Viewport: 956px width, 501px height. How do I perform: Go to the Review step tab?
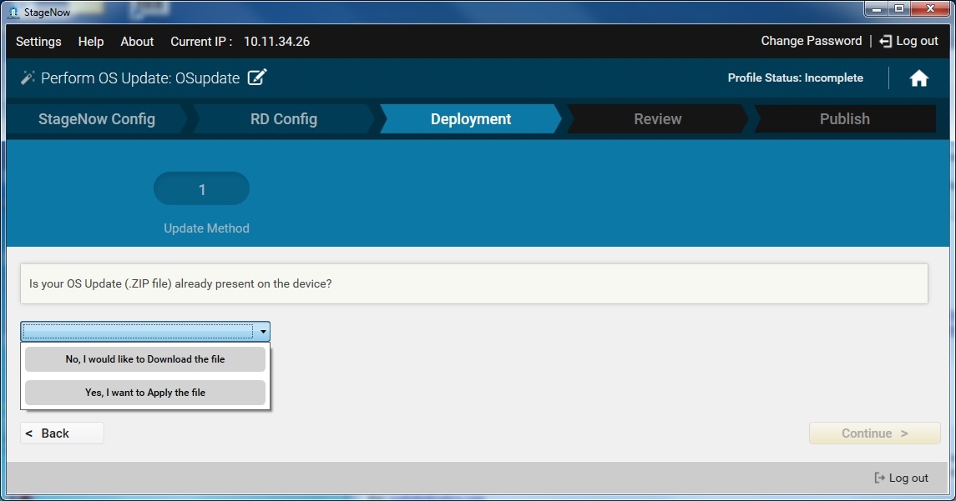click(658, 119)
